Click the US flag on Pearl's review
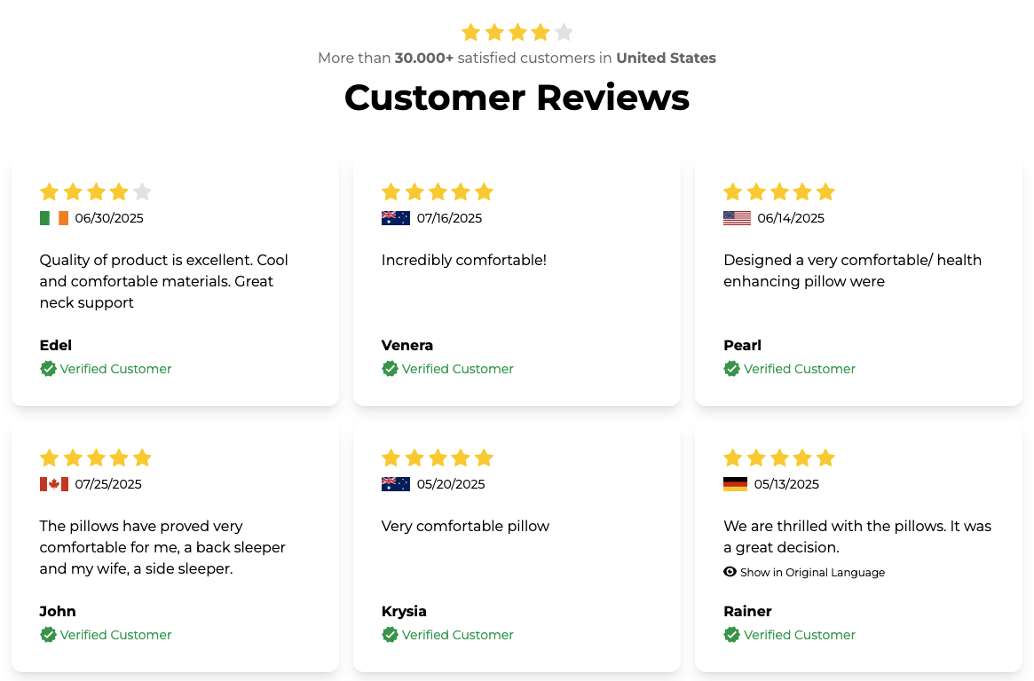1034x681 pixels. tap(737, 218)
